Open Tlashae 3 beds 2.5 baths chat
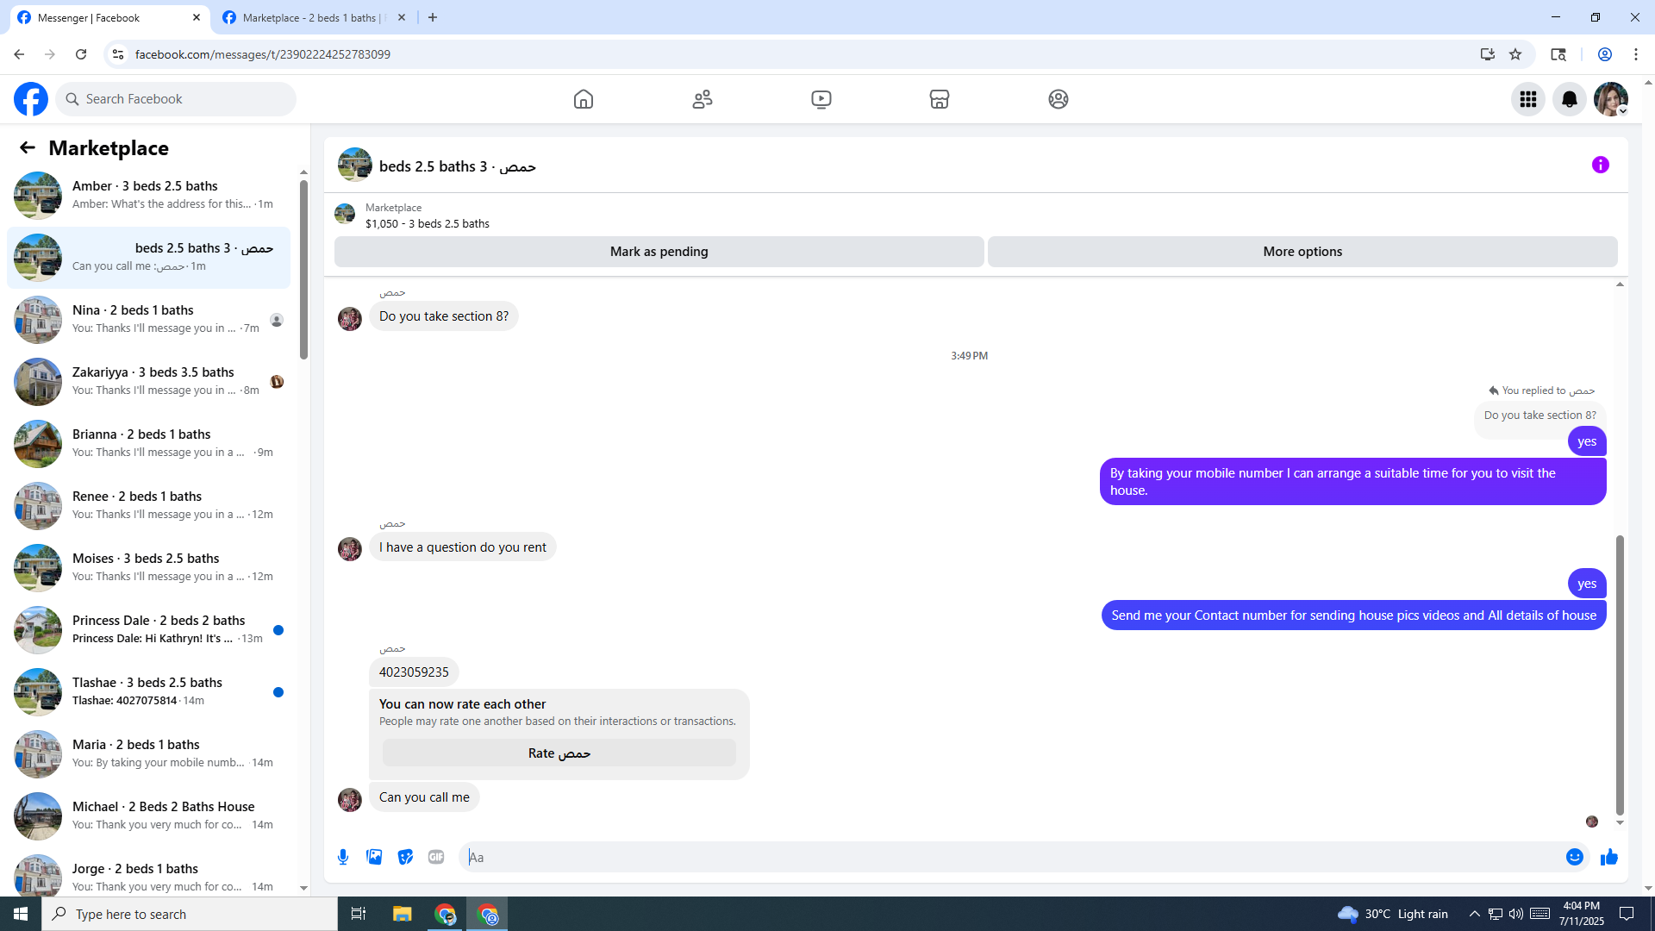This screenshot has height=931, width=1655. (x=148, y=691)
